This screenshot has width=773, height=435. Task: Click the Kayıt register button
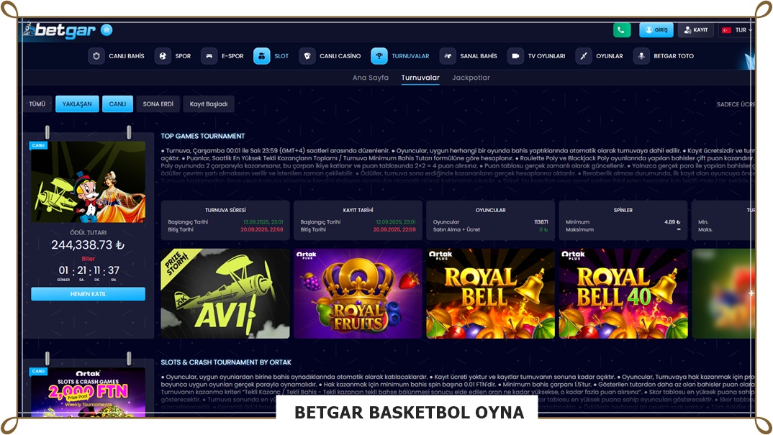click(x=695, y=30)
